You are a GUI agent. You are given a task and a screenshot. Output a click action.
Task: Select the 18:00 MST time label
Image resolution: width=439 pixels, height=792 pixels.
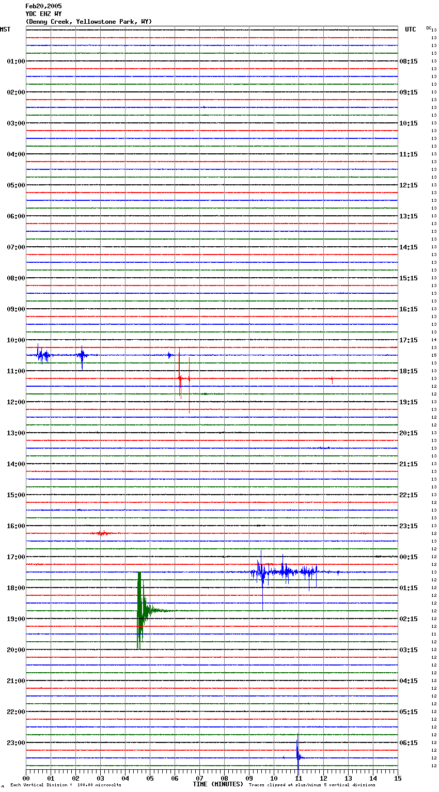16,588
